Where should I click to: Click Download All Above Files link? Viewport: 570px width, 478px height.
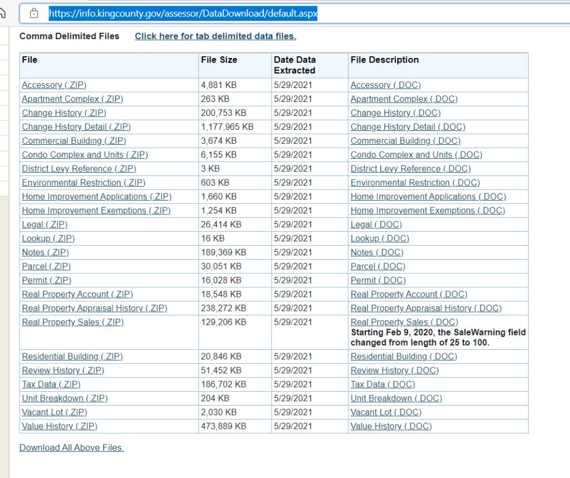click(72, 448)
